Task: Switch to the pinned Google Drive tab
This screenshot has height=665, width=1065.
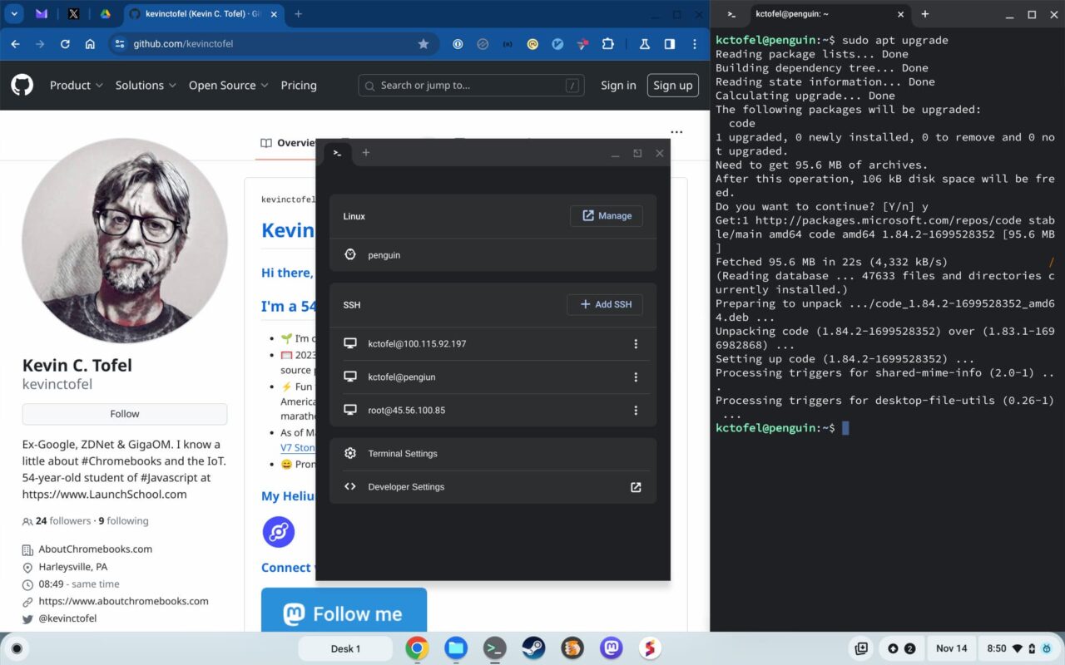Action: coord(106,14)
